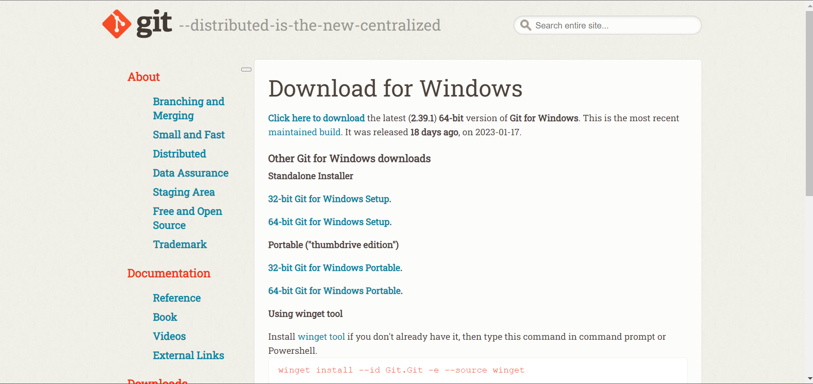Go to Branching and Merging page
This screenshot has width=813, height=384.
(x=188, y=108)
